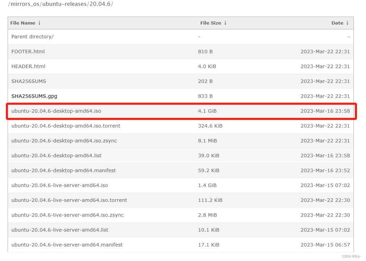
Task: Sort the listing by the File Size header
Action: click(x=211, y=23)
